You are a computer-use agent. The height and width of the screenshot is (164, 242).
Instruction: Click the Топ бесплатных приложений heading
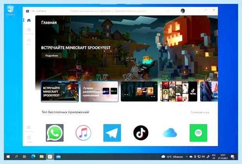tap(65, 112)
